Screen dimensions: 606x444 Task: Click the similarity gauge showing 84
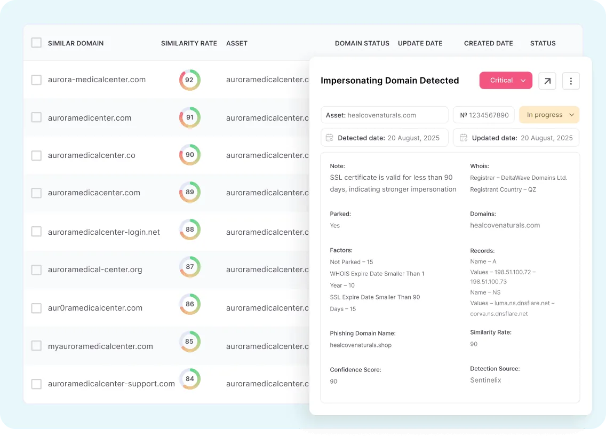(189, 379)
